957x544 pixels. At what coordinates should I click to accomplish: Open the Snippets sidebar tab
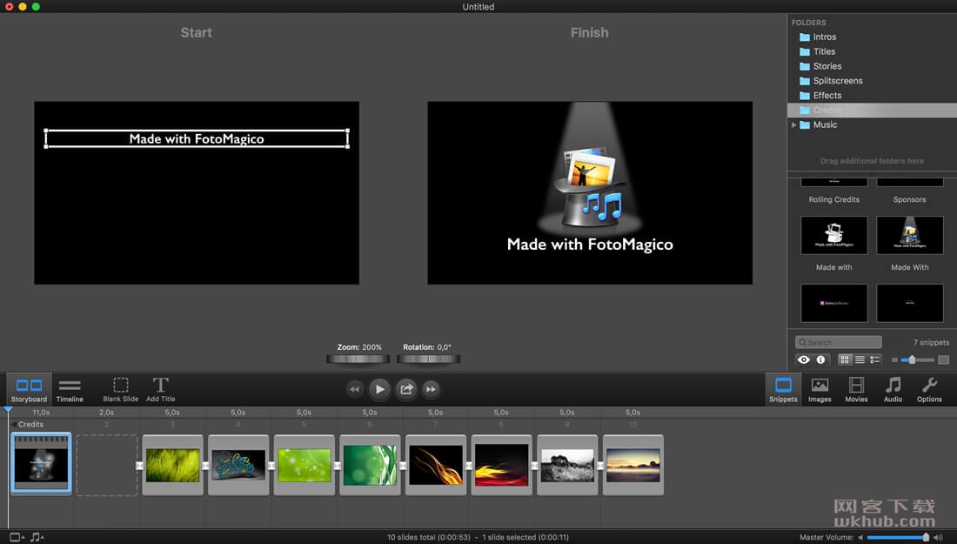[x=783, y=389]
